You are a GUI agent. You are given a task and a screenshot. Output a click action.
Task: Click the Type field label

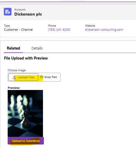(x=7, y=26)
